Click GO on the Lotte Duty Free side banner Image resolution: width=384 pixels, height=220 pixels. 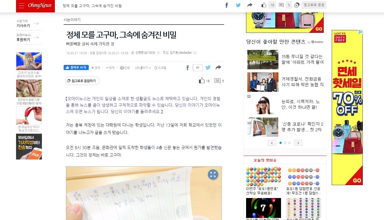click(357, 180)
